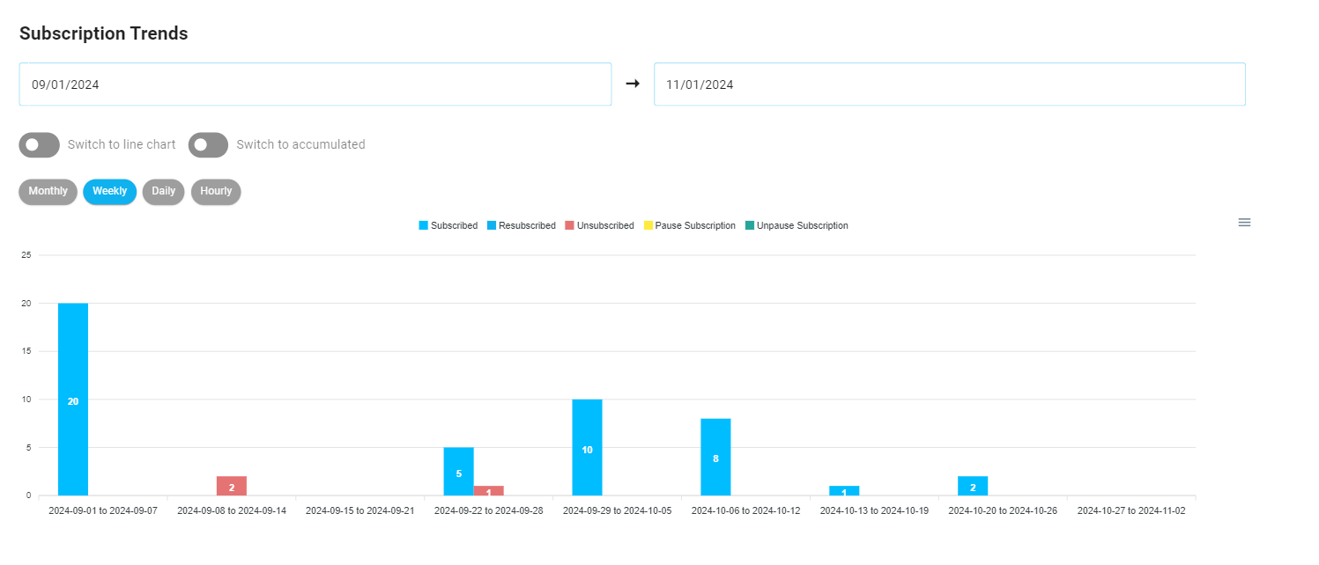
Task: Click the arrow between the date fields
Action: click(633, 84)
